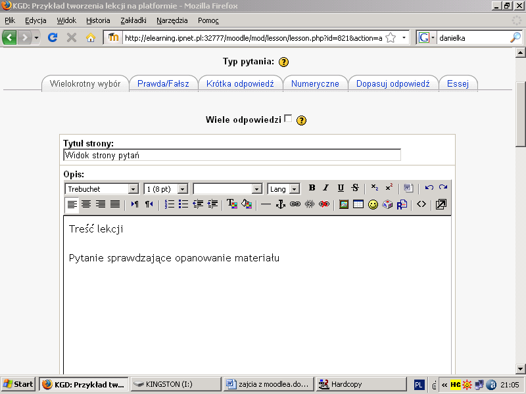Insert a numbered list
Viewport: 526px width, 394px height.
(170, 204)
